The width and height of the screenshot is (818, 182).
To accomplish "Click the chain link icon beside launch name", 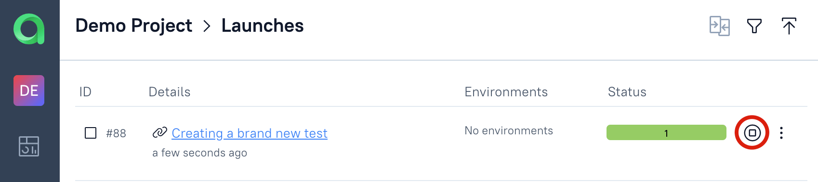I will [x=159, y=132].
